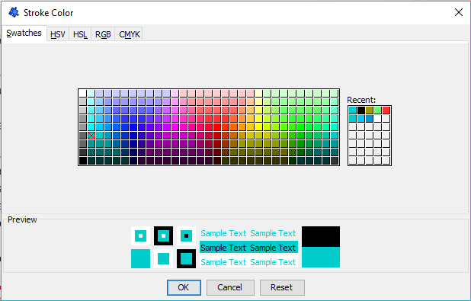Pick the pure black corner swatch in main palette
The height and width of the screenshot is (301, 471).
[x=83, y=161]
